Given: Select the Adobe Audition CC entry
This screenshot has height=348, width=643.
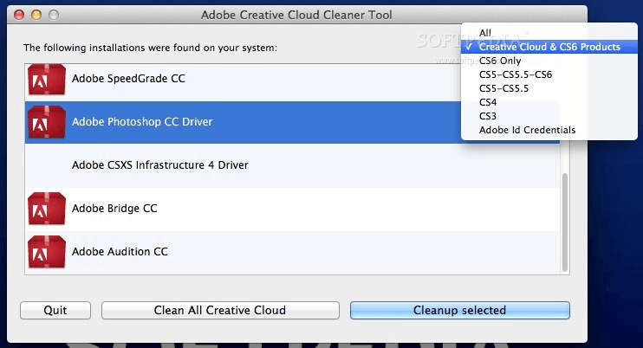Looking at the screenshot, I should pos(120,252).
